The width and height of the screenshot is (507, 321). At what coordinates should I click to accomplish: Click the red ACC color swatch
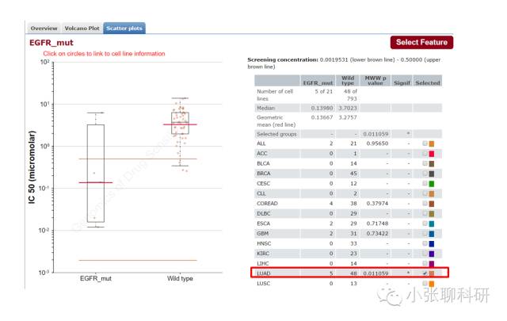click(431, 154)
